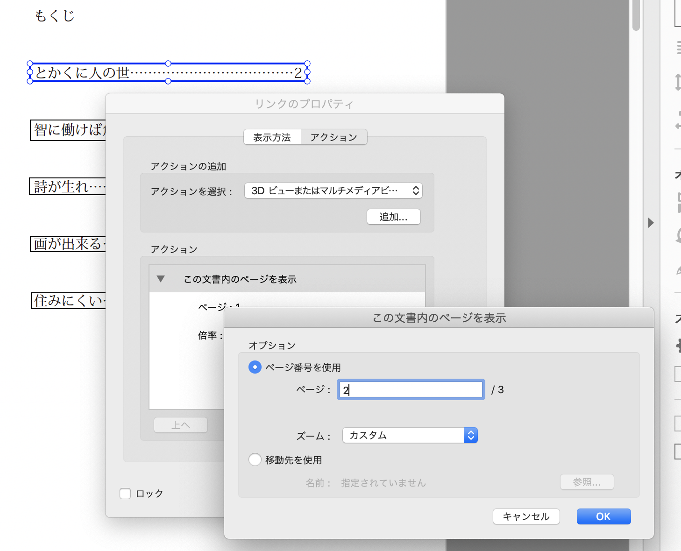Select the ページ番号を使用 radio button
The height and width of the screenshot is (551, 681).
(x=255, y=367)
